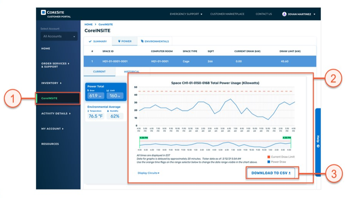Switch to the Historical tab
Screen dimensions: 352x198
pos(132,72)
